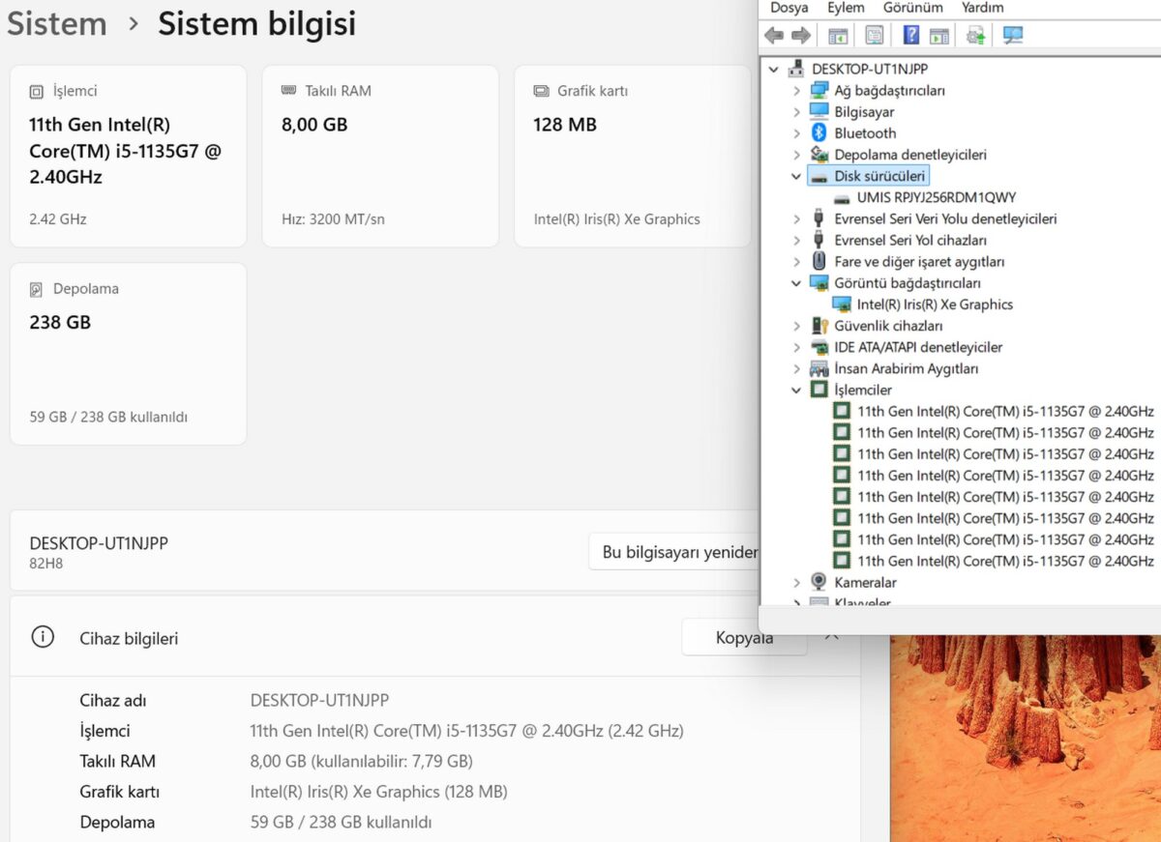This screenshot has width=1161, height=842.
Task: Click the info icon beside Cihaz bilgileri
Action: 42,637
